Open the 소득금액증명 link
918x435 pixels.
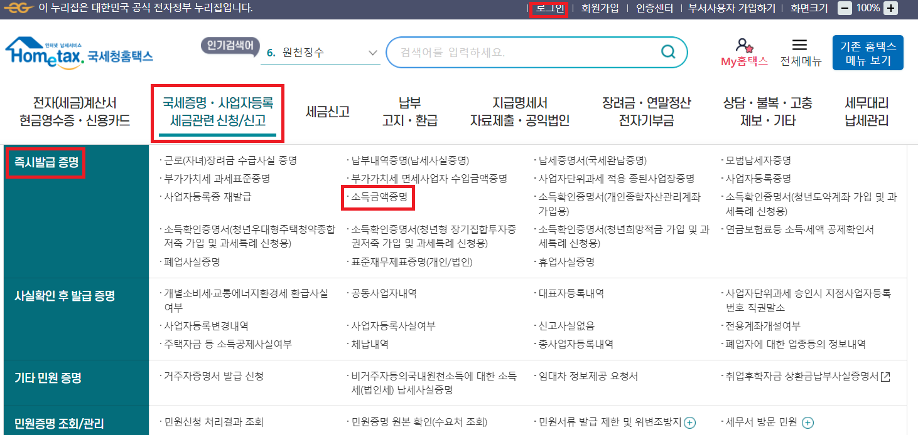377,198
